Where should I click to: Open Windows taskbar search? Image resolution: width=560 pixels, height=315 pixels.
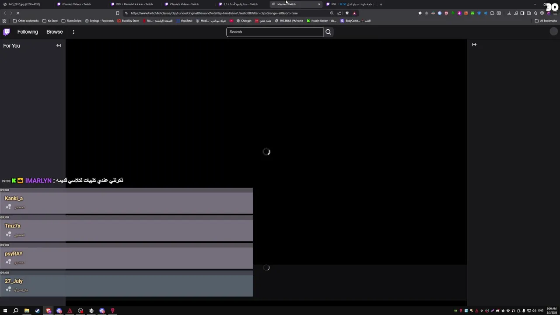click(x=16, y=311)
